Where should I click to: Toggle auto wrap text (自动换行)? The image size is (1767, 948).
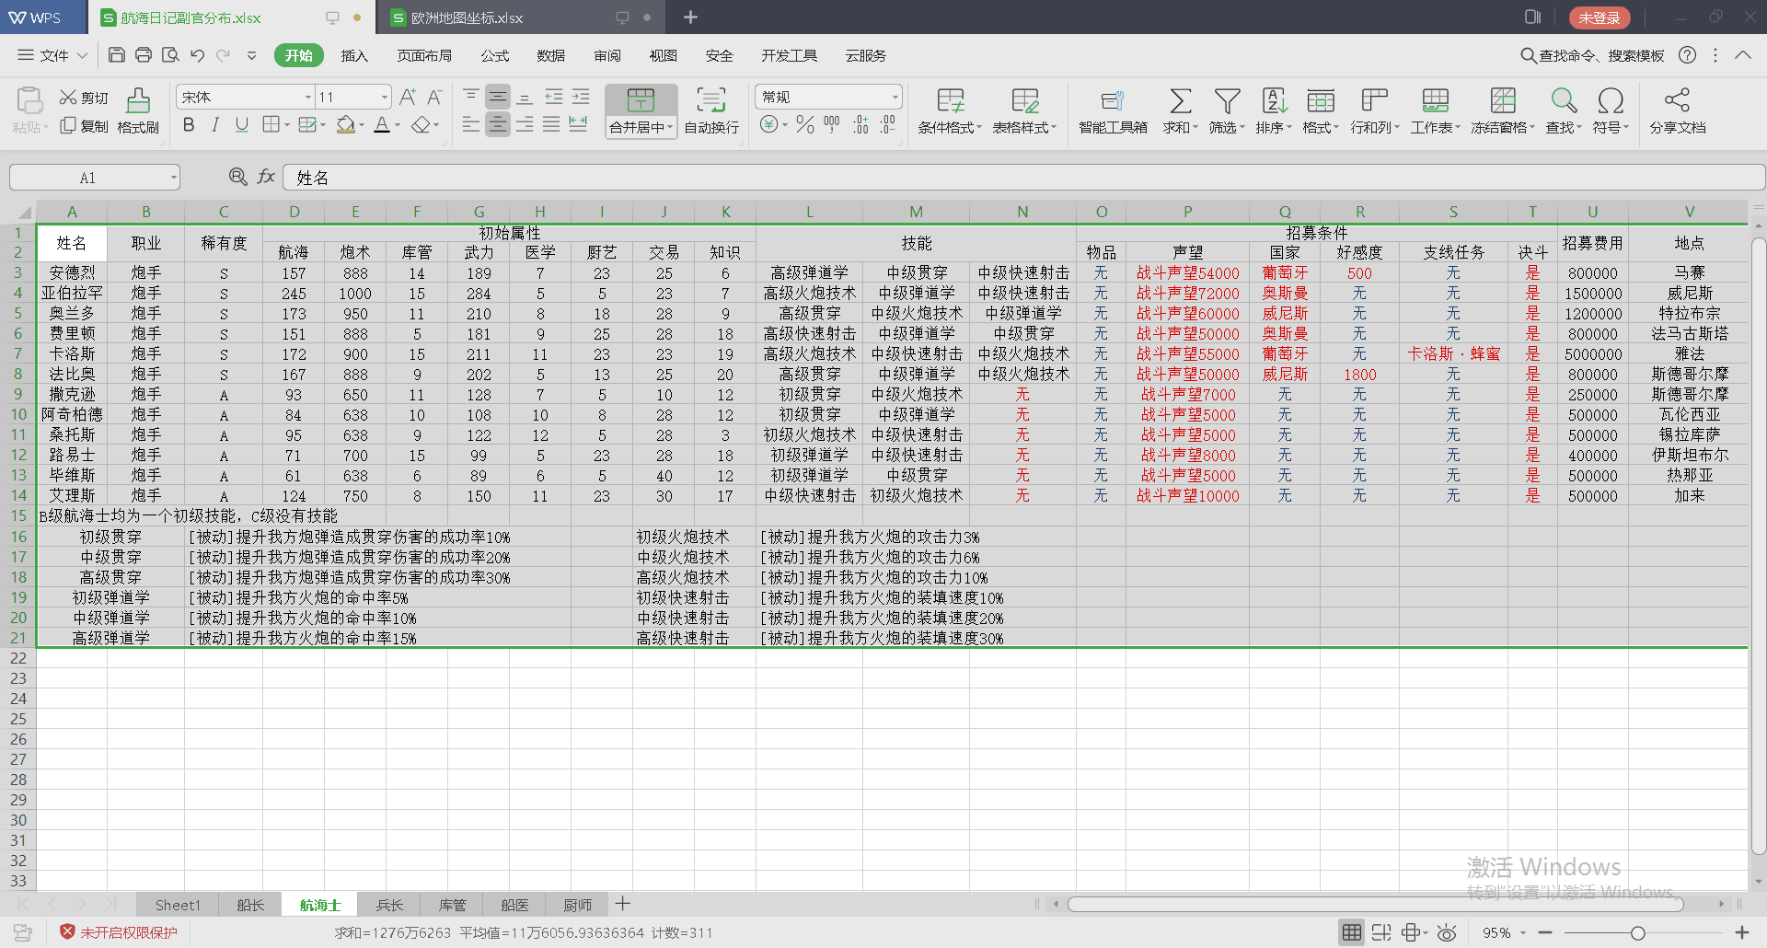click(x=711, y=111)
